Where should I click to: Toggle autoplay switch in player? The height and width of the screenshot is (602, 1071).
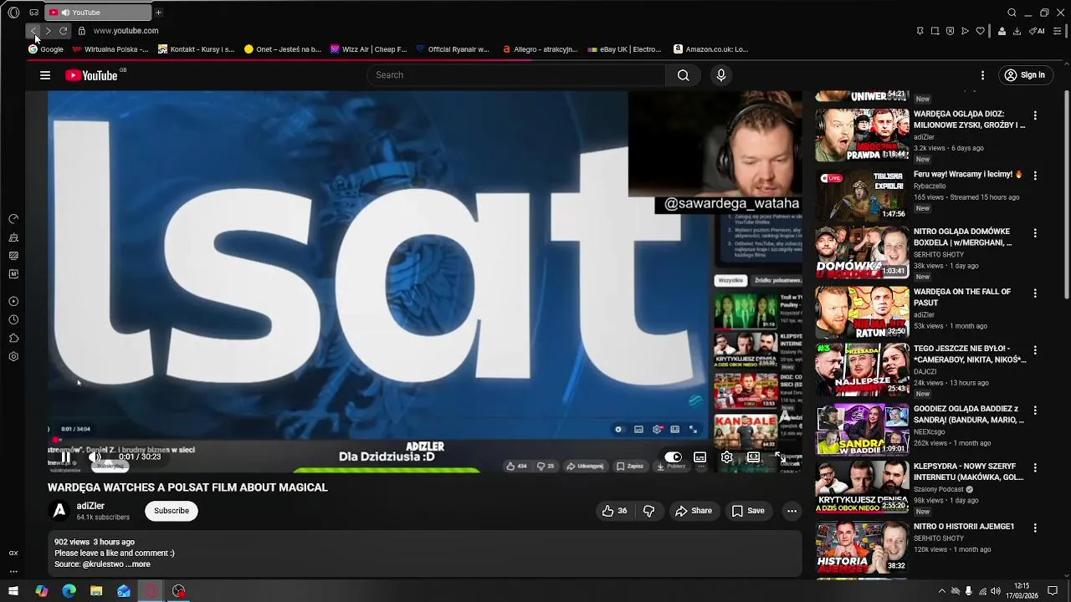coord(674,457)
